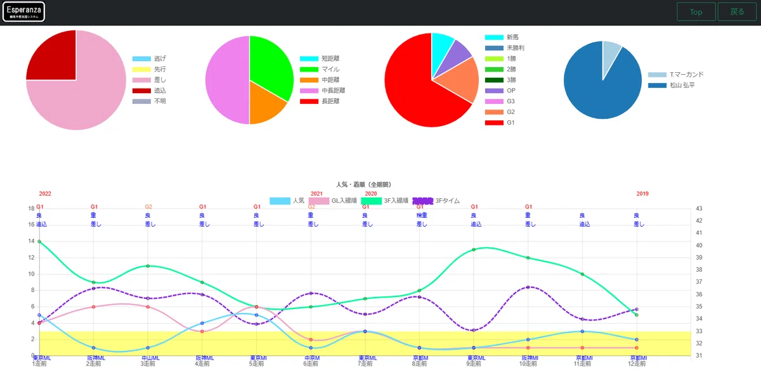
Task: Toggle the 短距離 legend item
Action: point(320,58)
